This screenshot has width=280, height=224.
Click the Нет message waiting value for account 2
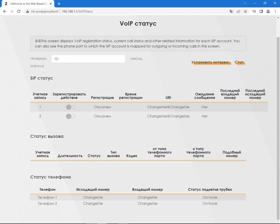tap(205, 116)
